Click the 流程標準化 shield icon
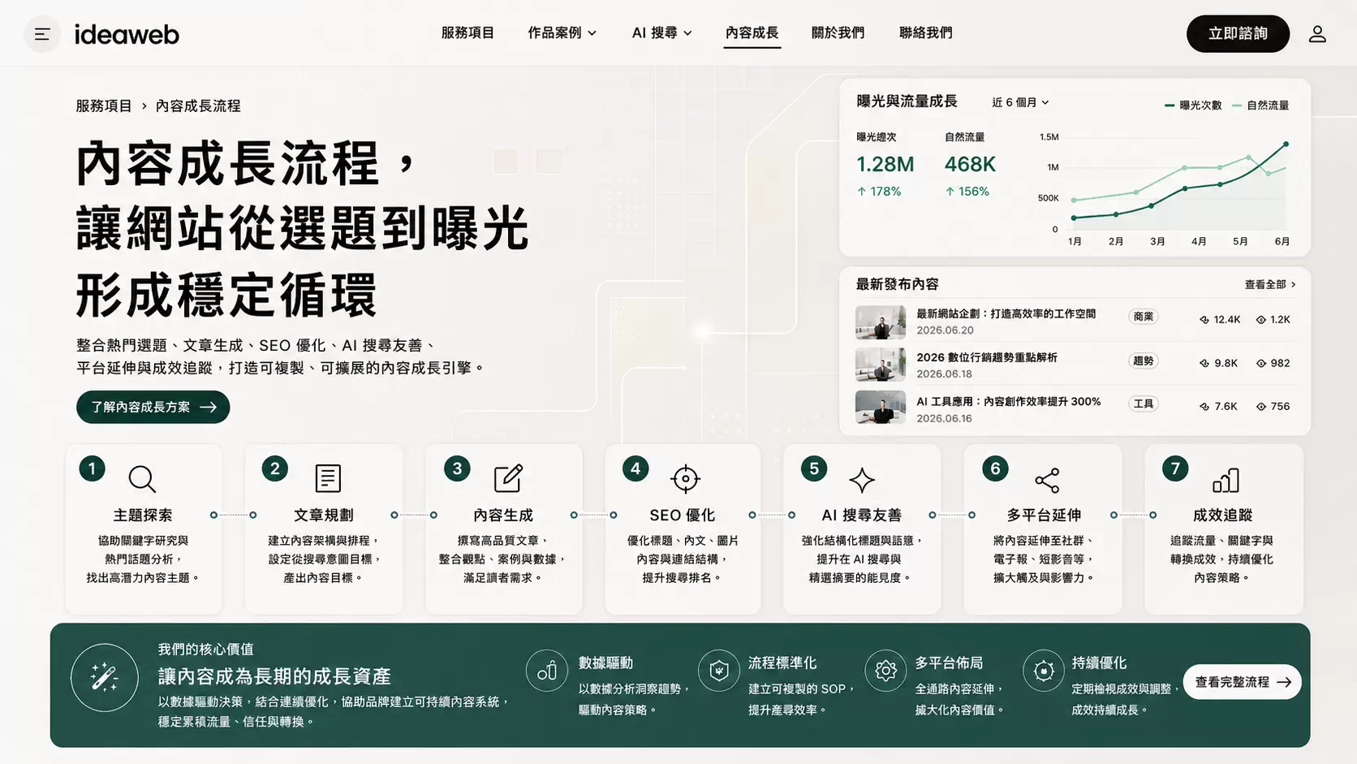This screenshot has height=764, width=1357. (x=718, y=671)
